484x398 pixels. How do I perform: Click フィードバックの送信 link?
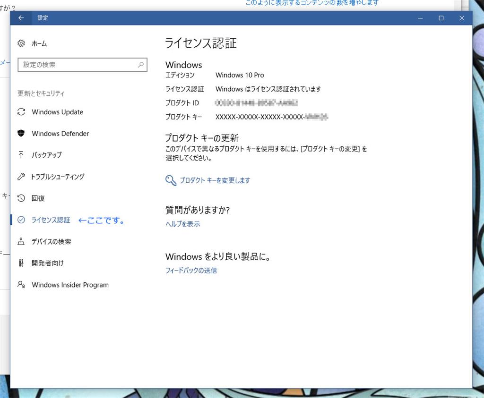click(191, 271)
